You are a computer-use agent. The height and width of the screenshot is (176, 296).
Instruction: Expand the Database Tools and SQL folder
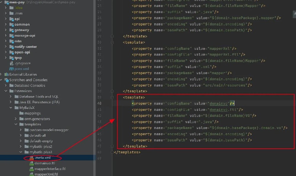coord(16,97)
